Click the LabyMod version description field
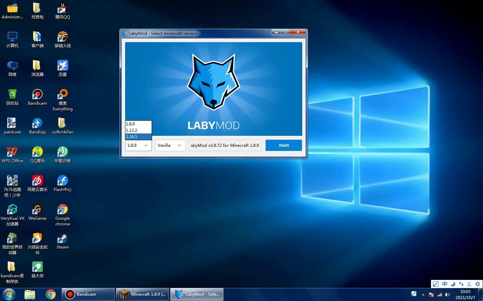The image size is (483, 301). [x=225, y=145]
